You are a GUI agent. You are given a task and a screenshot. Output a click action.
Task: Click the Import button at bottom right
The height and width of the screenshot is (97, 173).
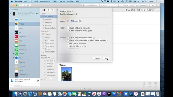149,84
